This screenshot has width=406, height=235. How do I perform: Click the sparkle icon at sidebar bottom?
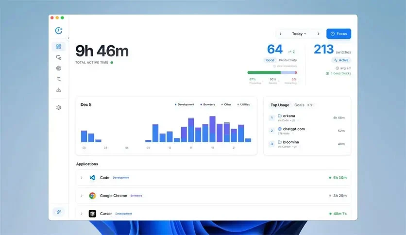(x=59, y=212)
